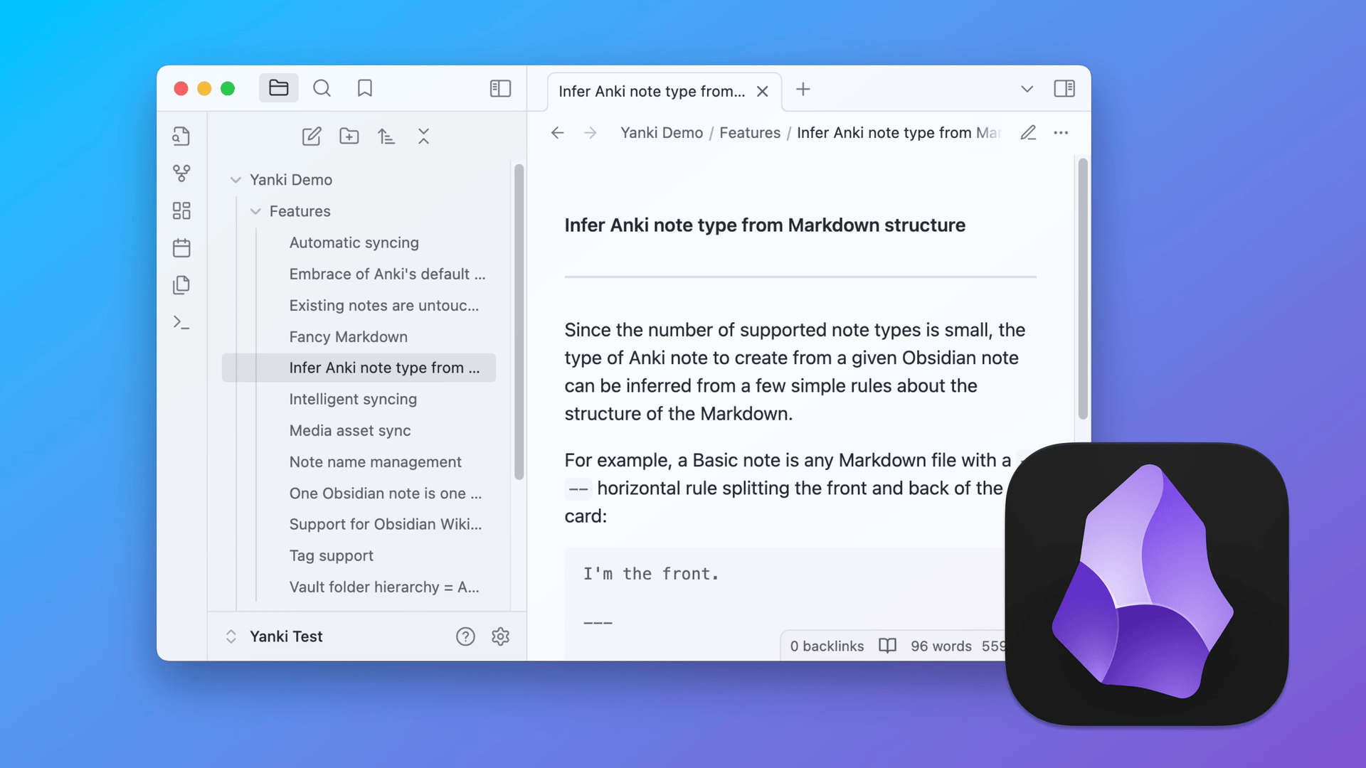
Task: Collapse all folders in file explorer
Action: click(423, 136)
